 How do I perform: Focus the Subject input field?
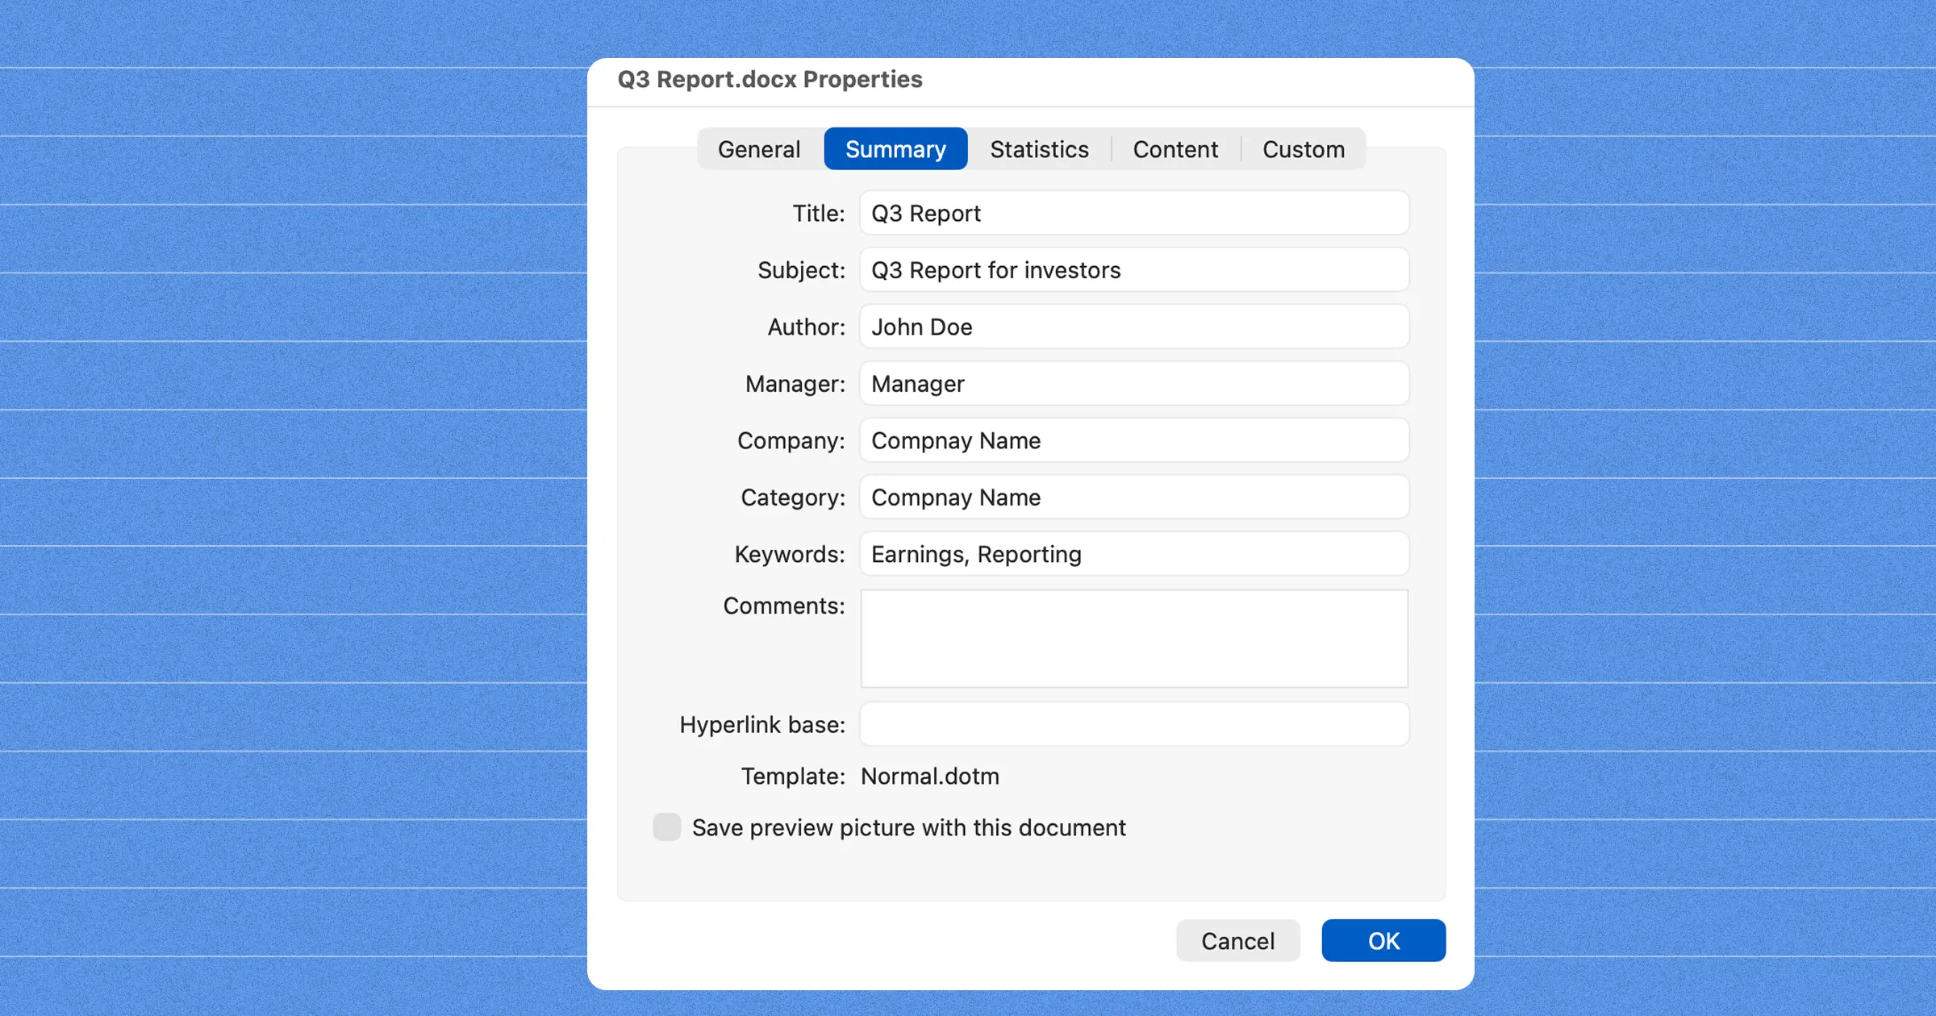pyautogui.click(x=1134, y=270)
